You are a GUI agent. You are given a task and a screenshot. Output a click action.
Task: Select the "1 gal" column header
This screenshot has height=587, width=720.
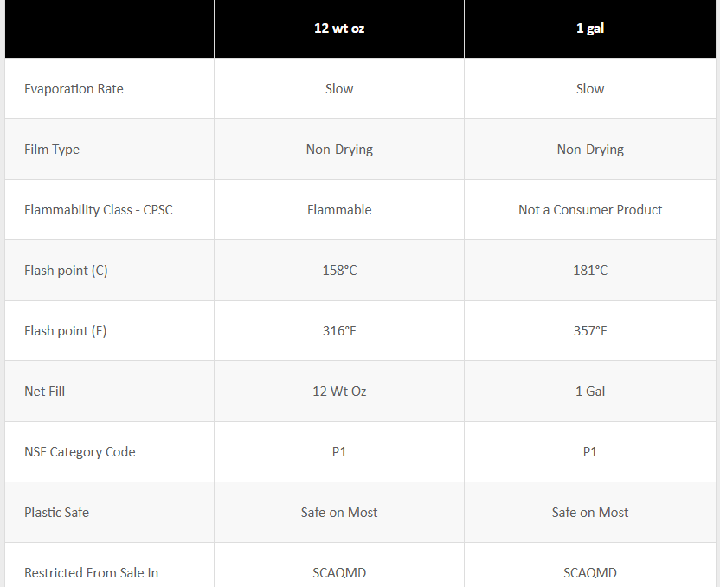(590, 29)
